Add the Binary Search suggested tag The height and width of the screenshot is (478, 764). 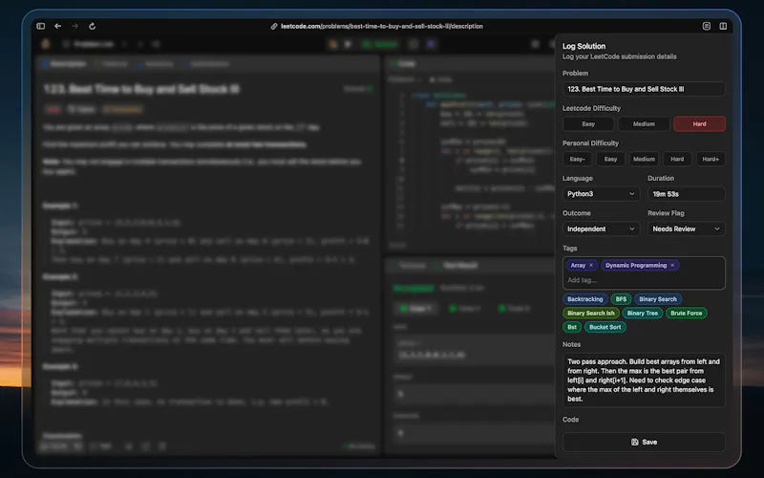[658, 299]
